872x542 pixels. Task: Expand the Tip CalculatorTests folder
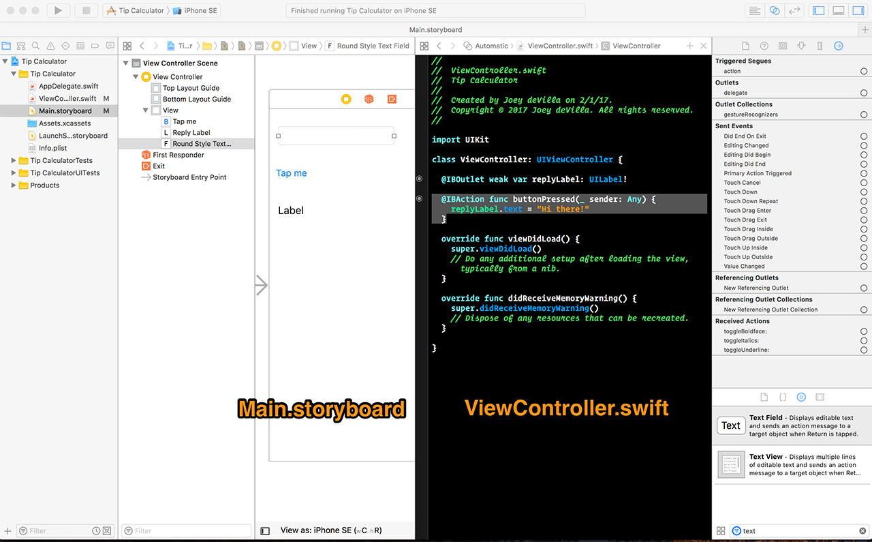coord(14,161)
